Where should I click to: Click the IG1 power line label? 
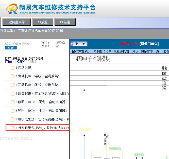click(x=164, y=83)
